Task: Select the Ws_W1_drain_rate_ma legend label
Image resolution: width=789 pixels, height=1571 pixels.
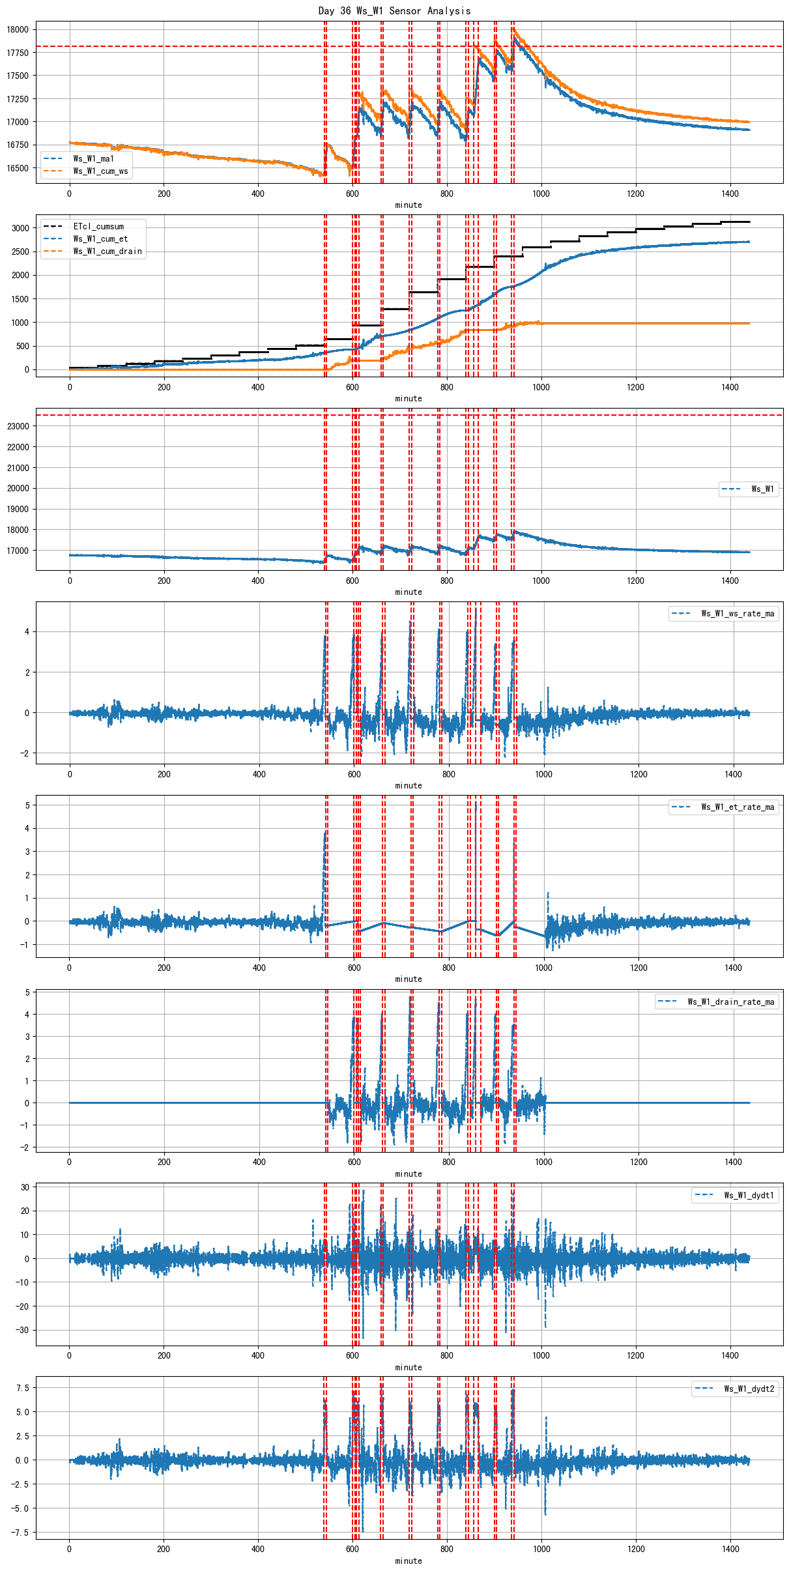Action: click(731, 1002)
